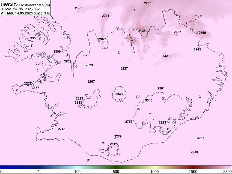This screenshot has height=174, width=232.
Task: Select the 2321 label
Action: (x=166, y=56)
